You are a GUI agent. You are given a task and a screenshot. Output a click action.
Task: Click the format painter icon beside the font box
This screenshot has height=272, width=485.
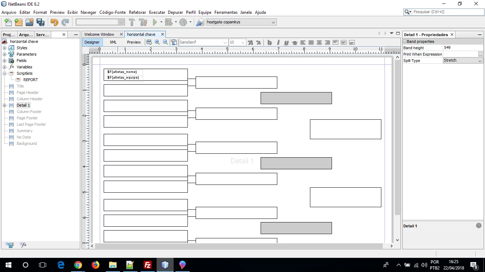(x=174, y=42)
